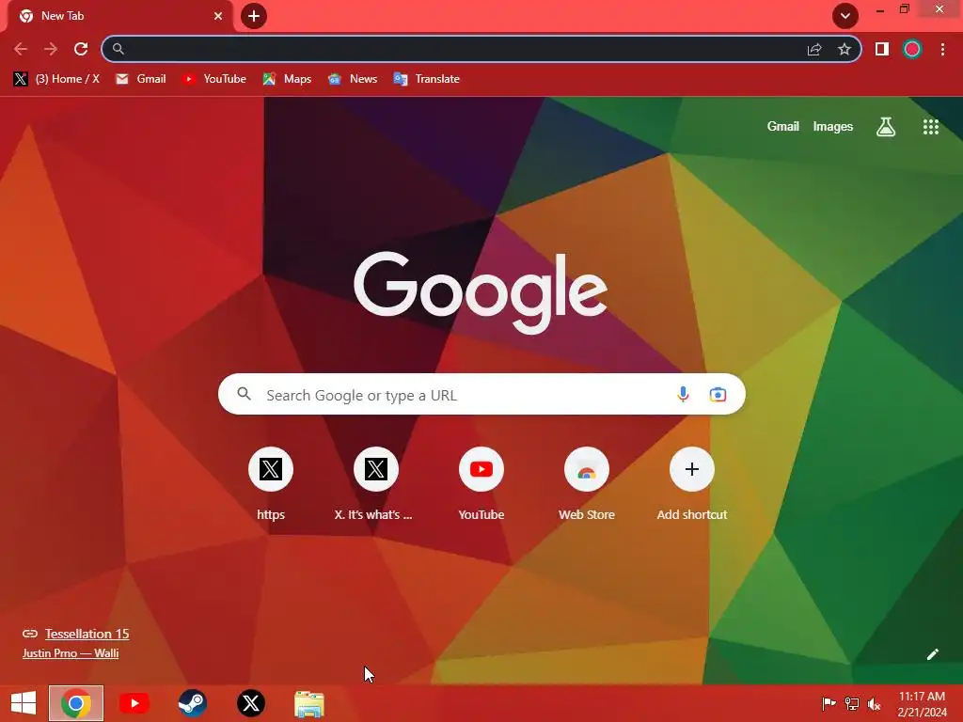Open the https shortcut tile

click(x=271, y=484)
